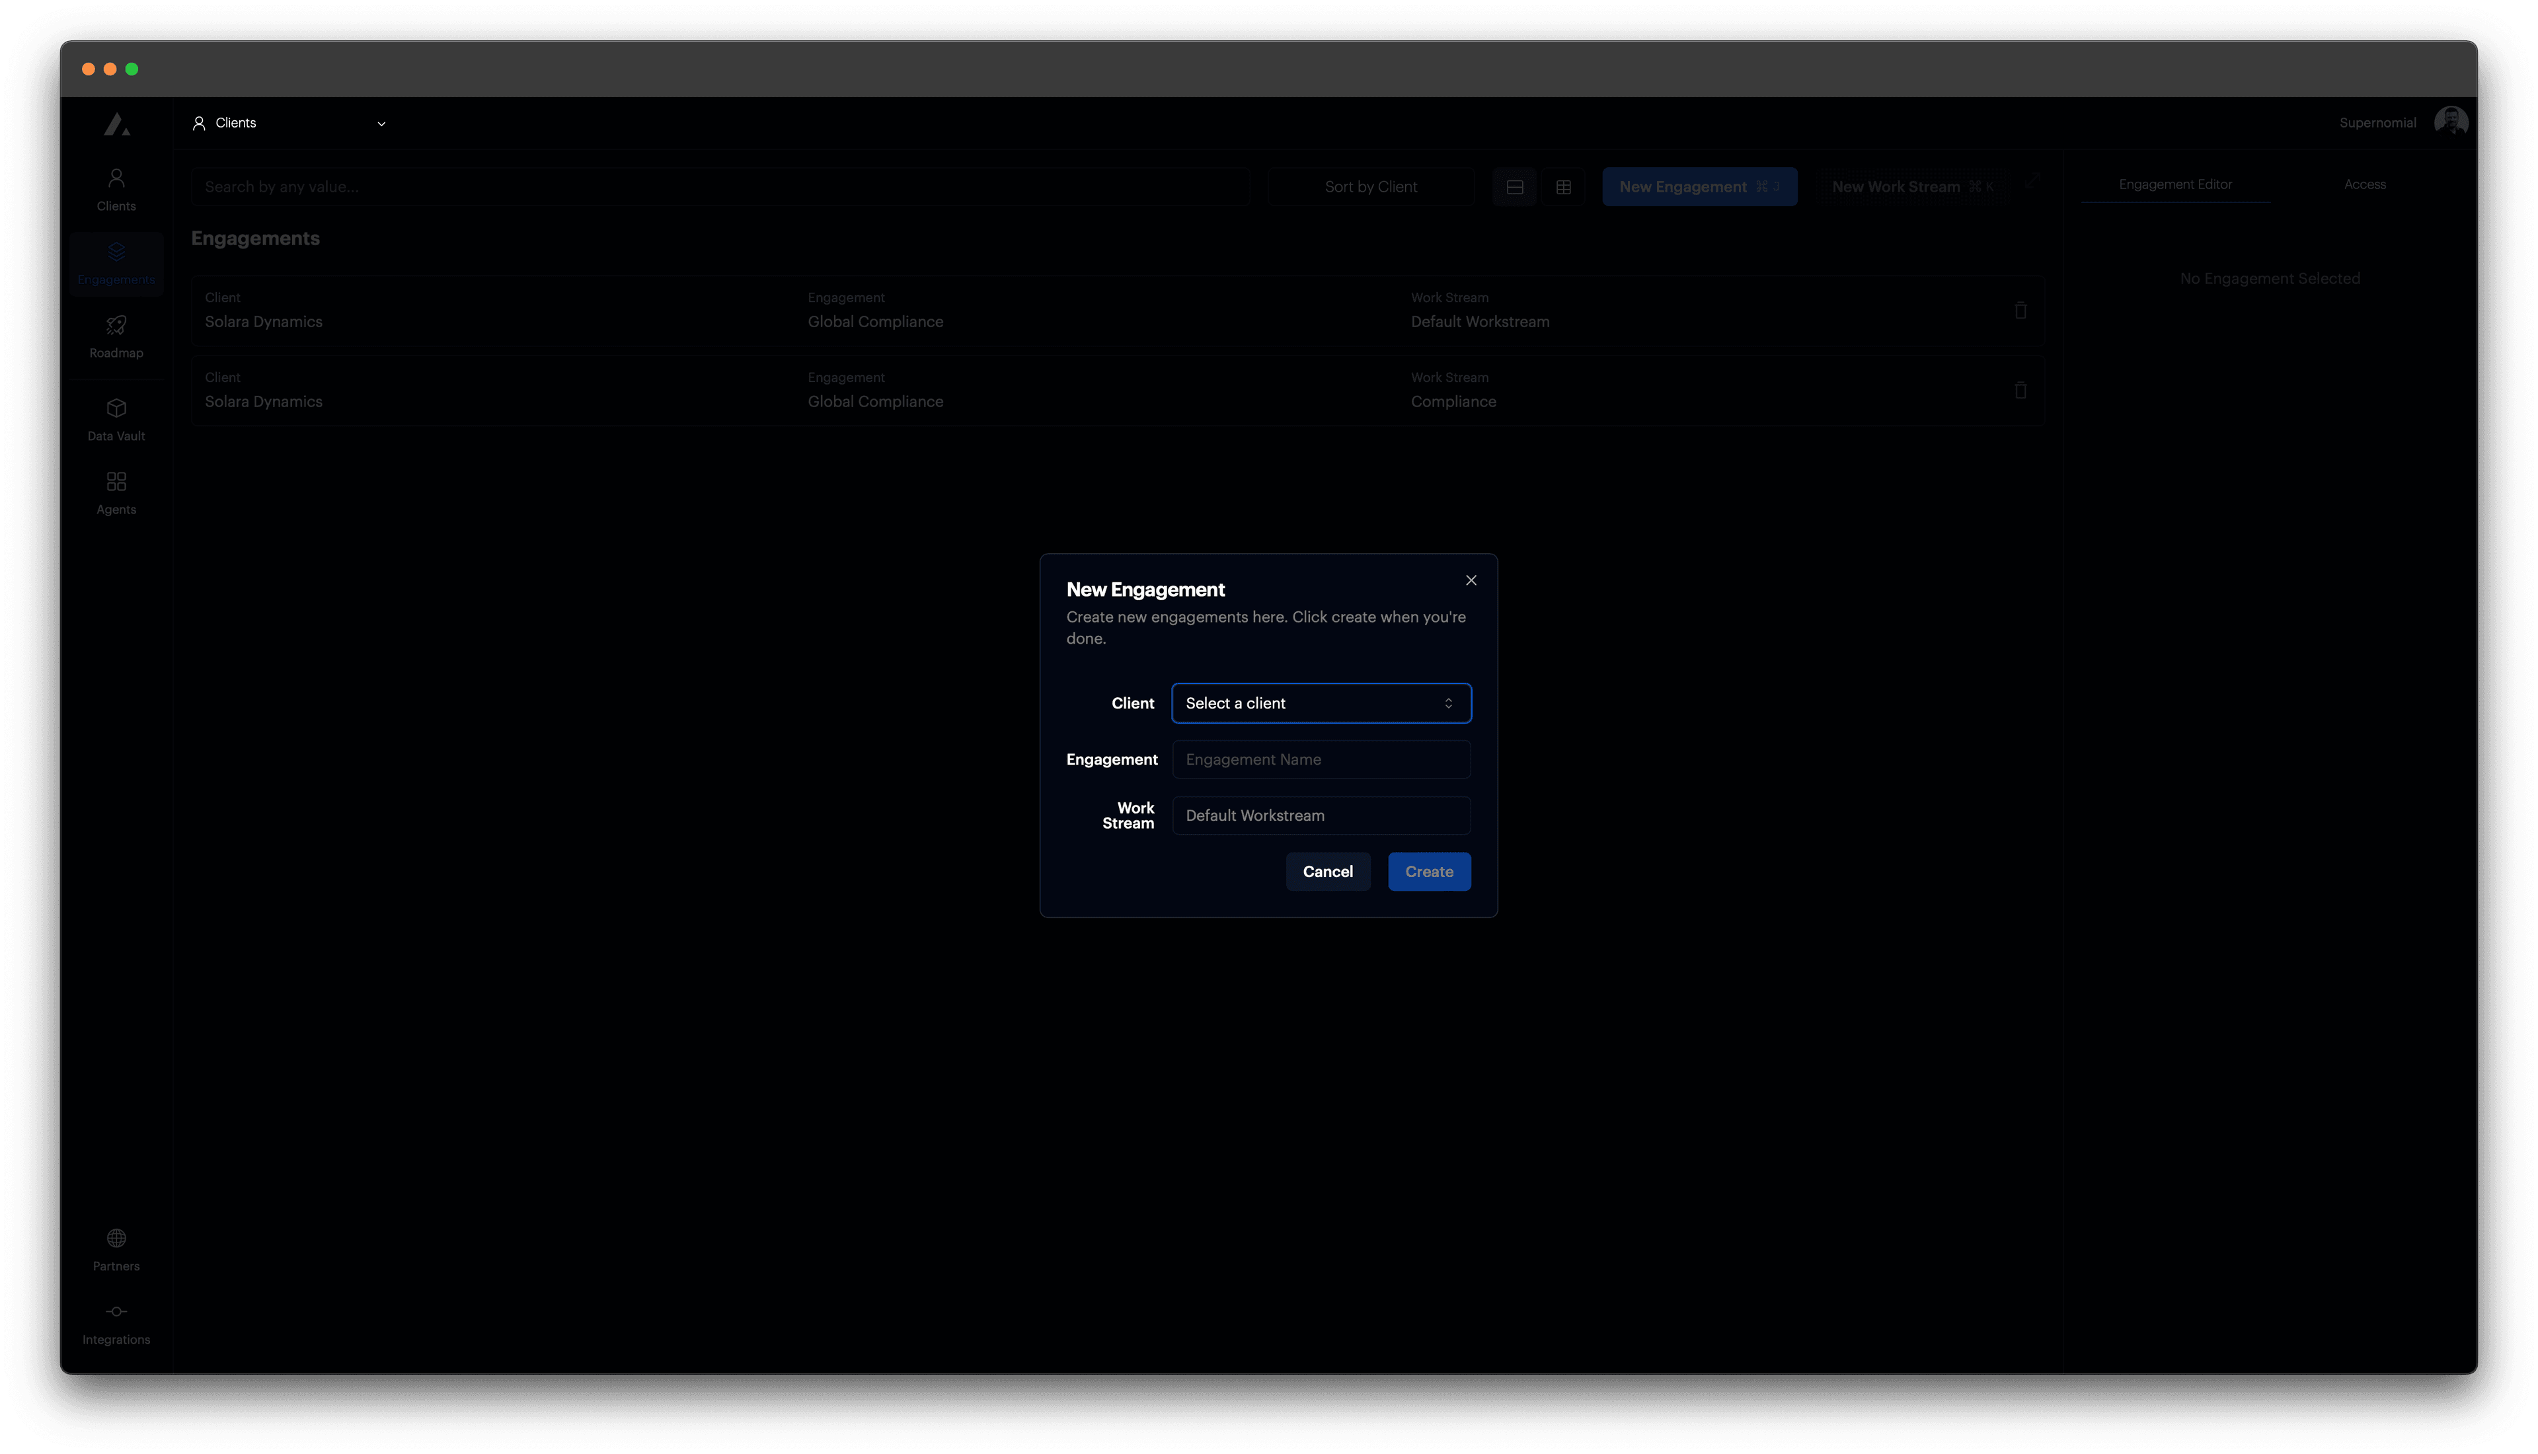Open the Engagement Editor tab

pos(2176,184)
